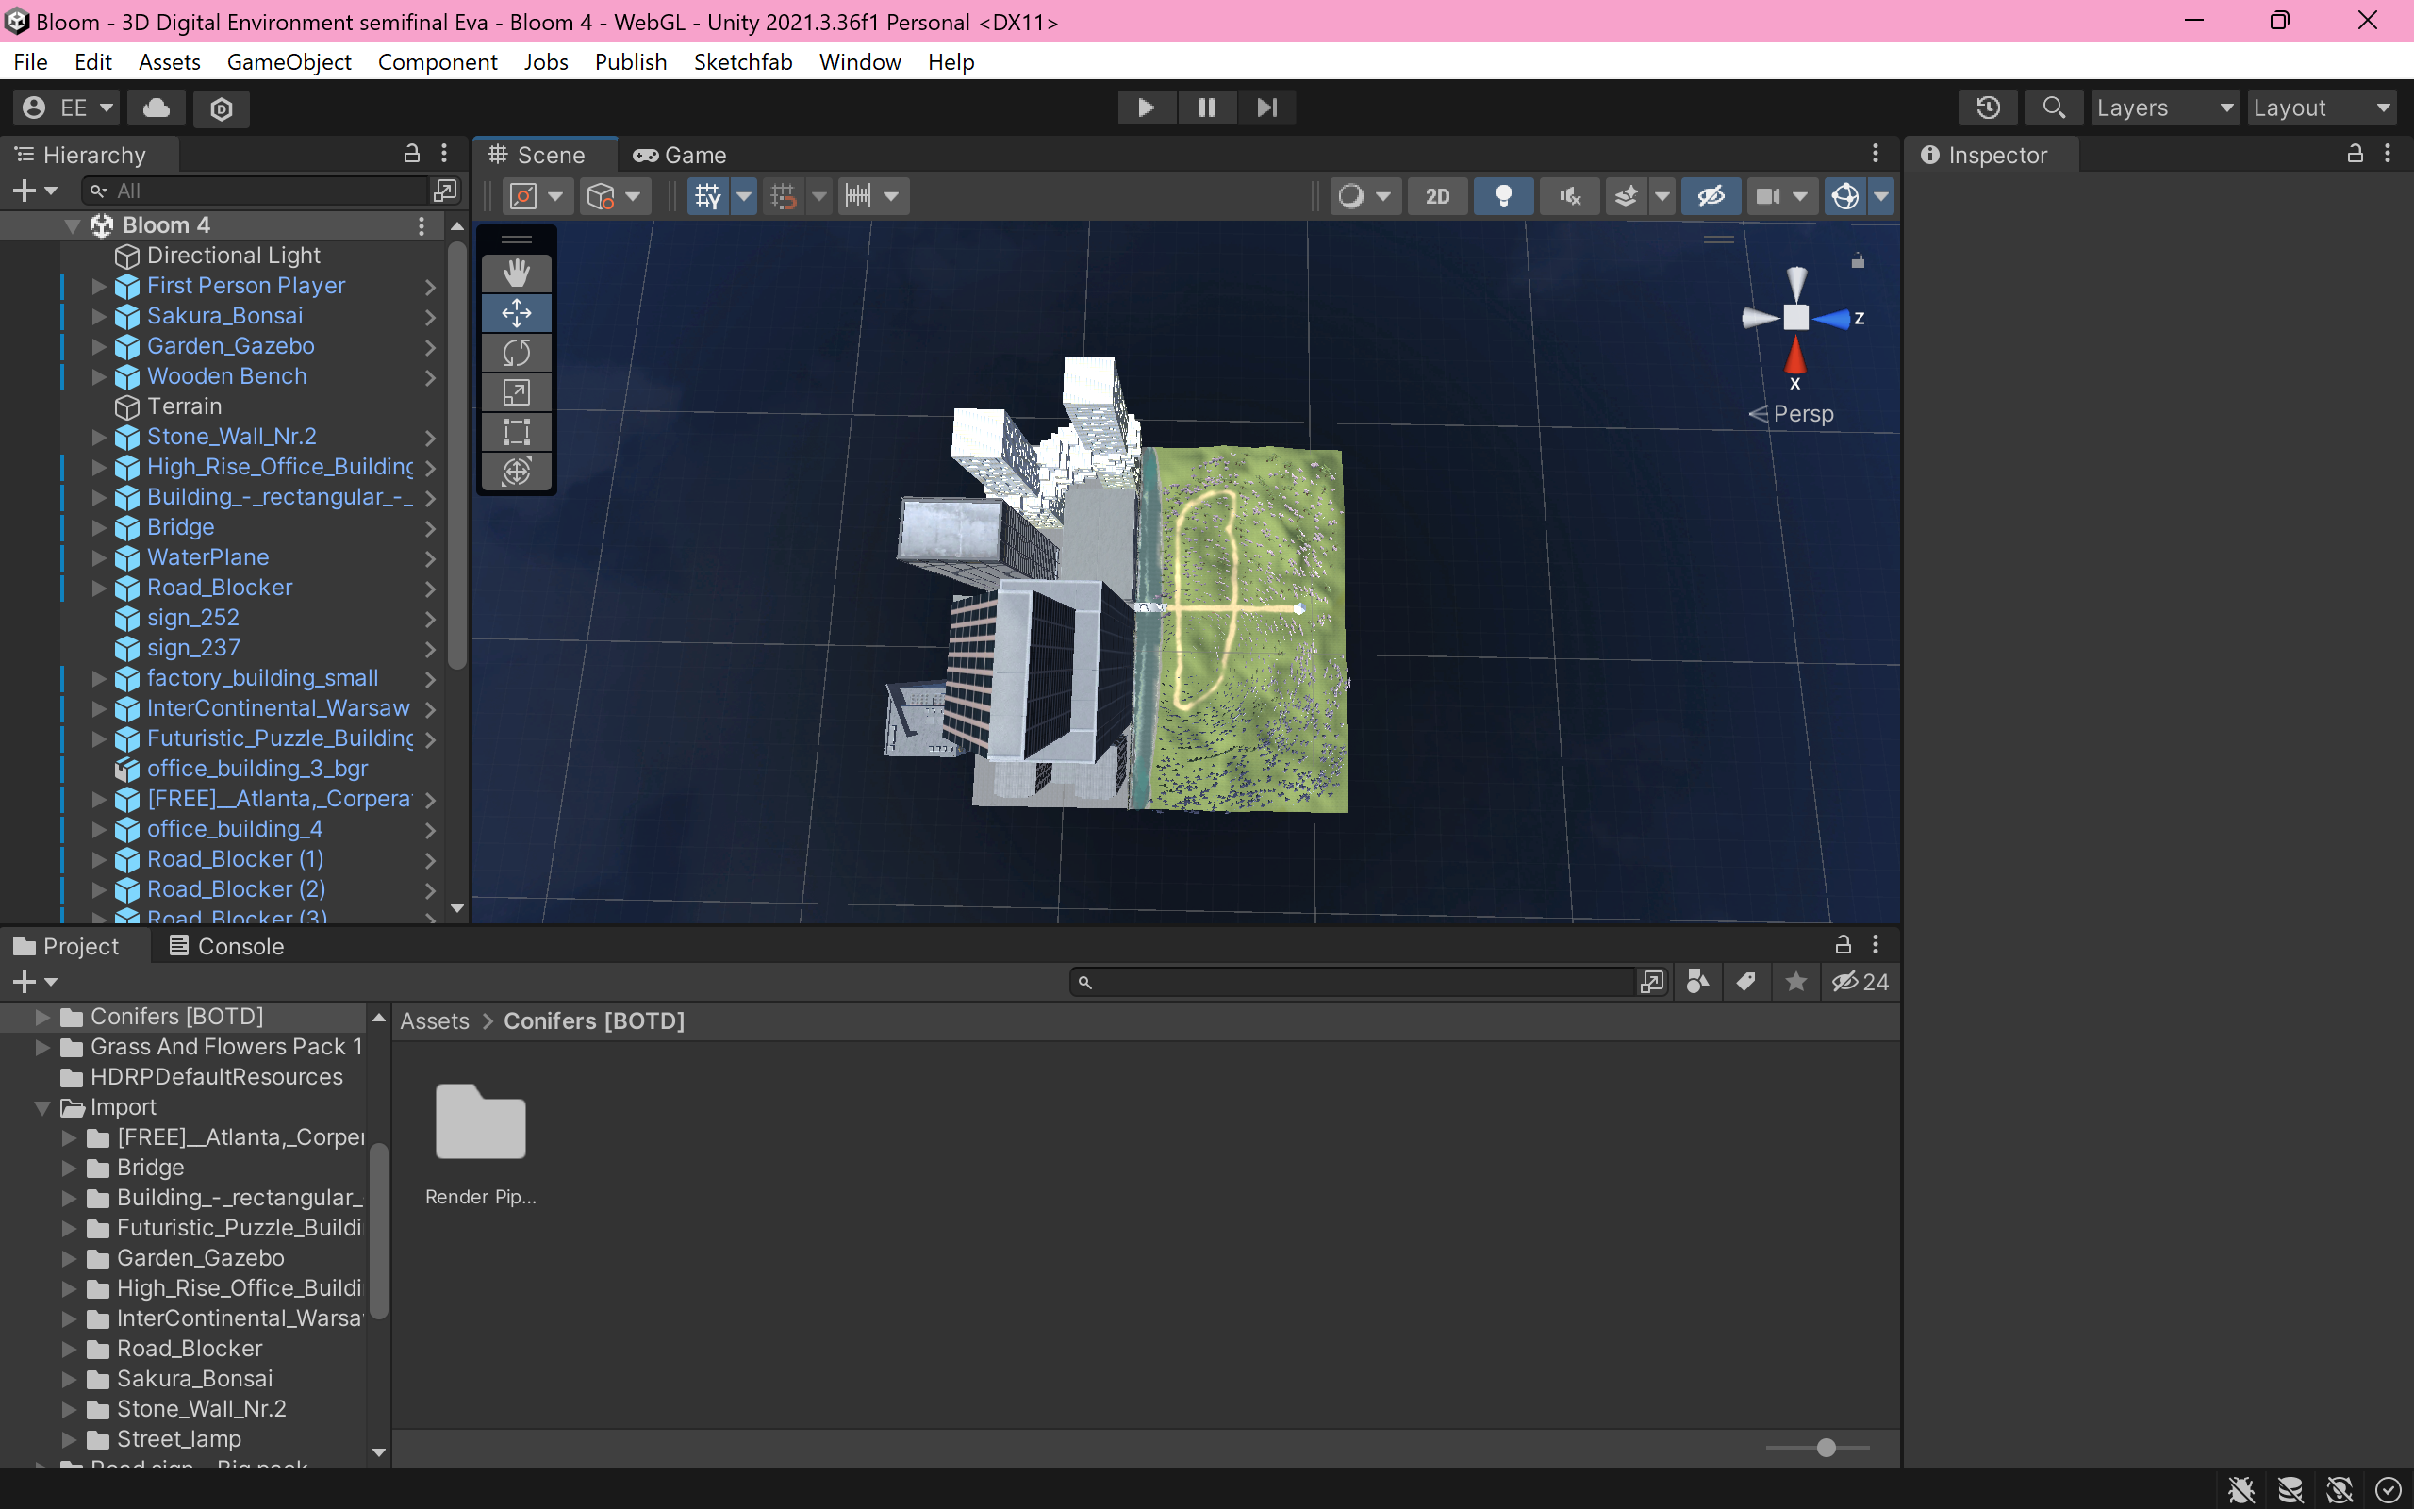The width and height of the screenshot is (2414, 1509).
Task: Open the Gizmos dropdown arrow
Action: (1880, 195)
